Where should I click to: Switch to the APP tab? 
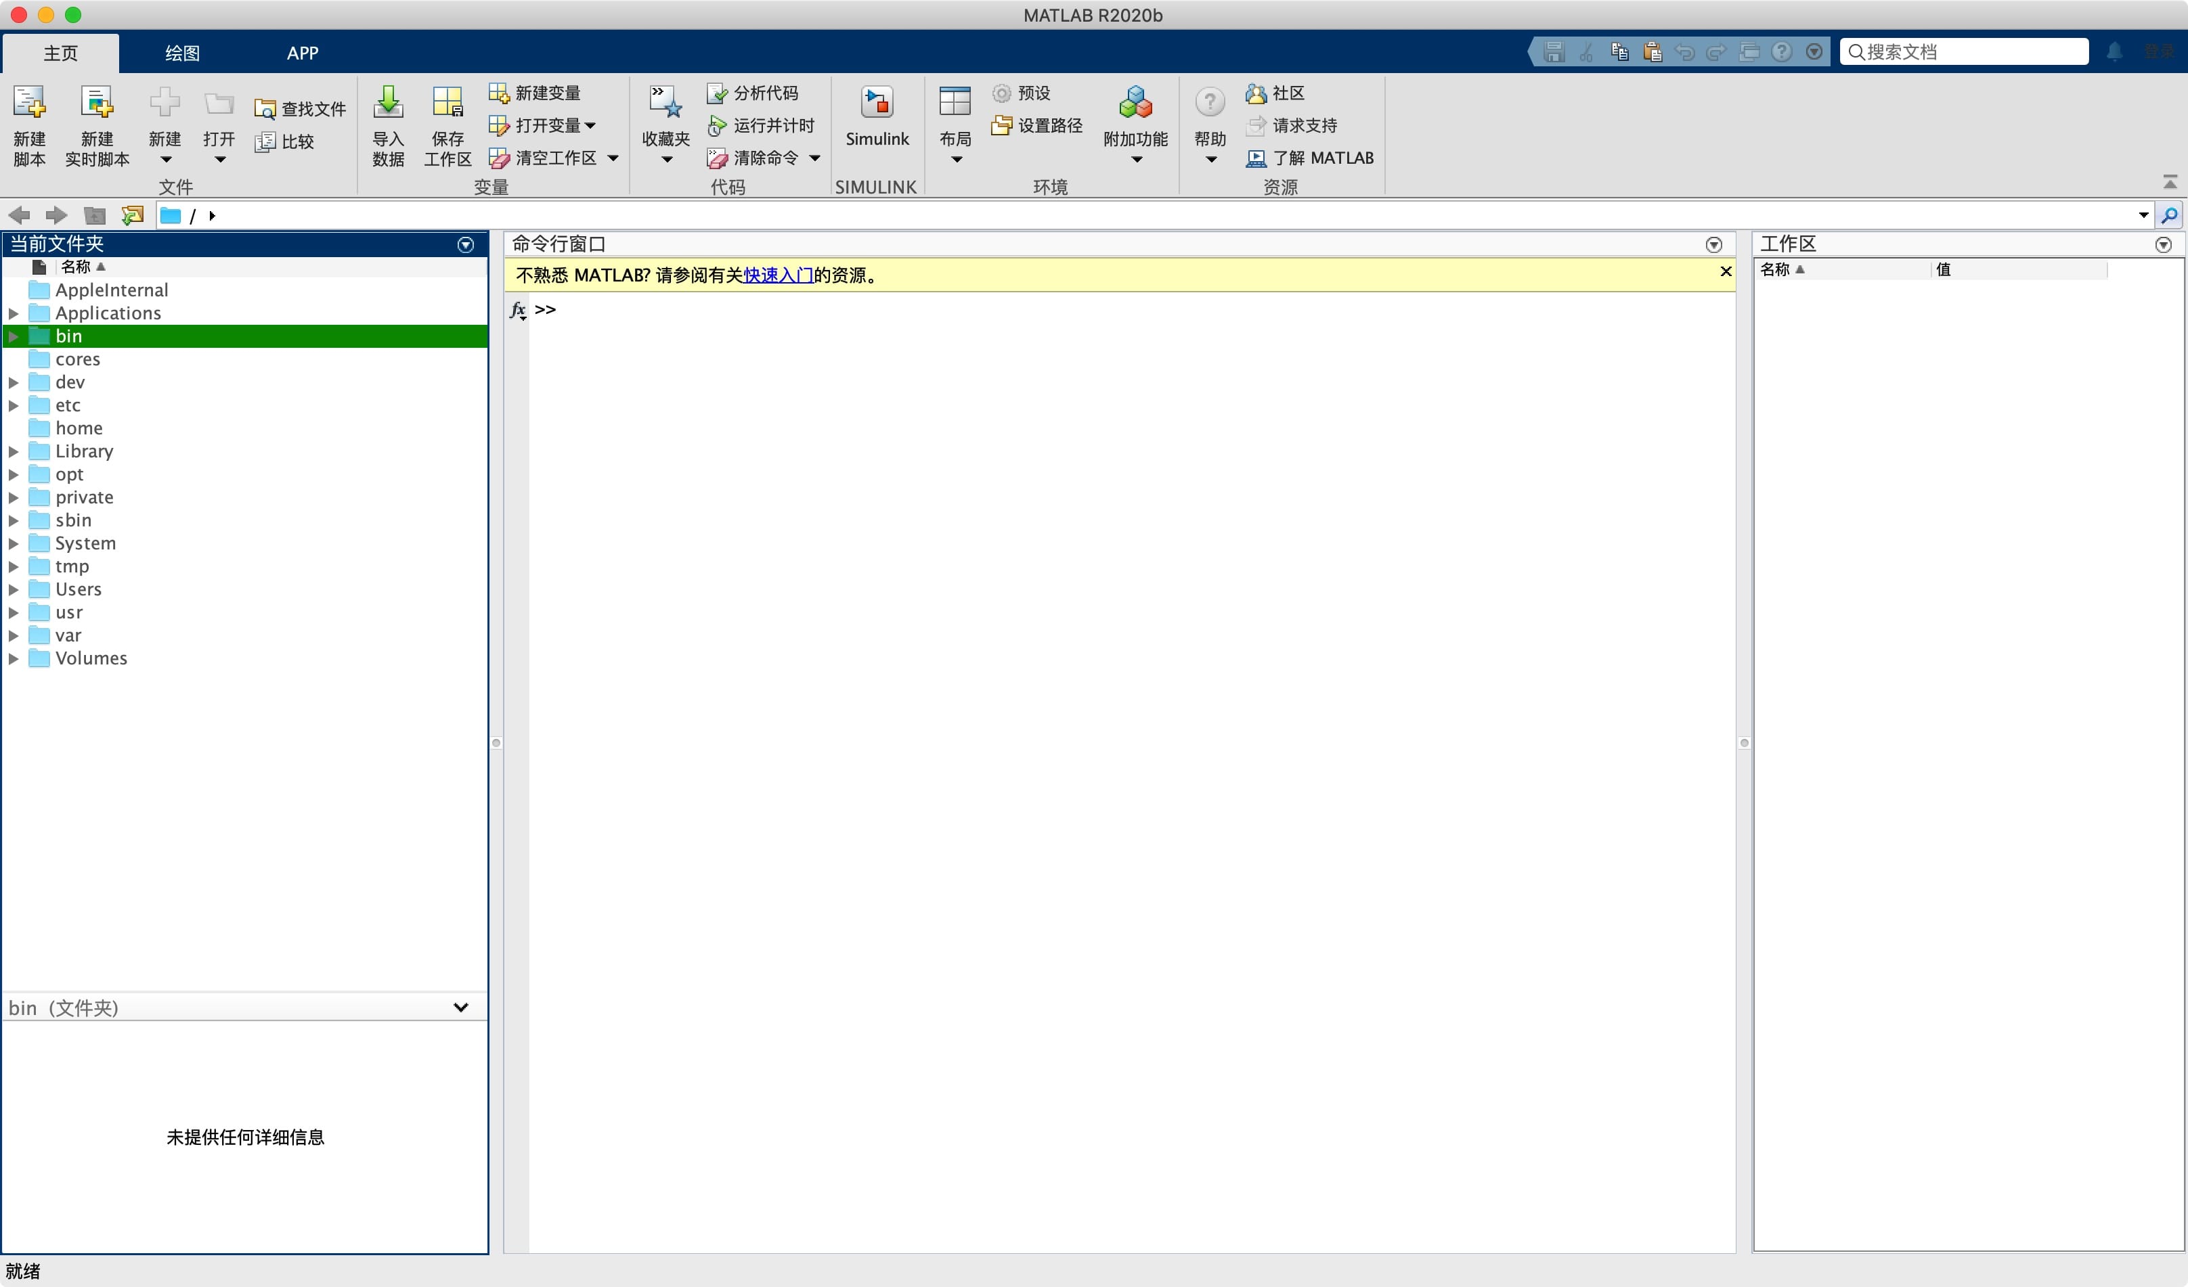[x=302, y=53]
